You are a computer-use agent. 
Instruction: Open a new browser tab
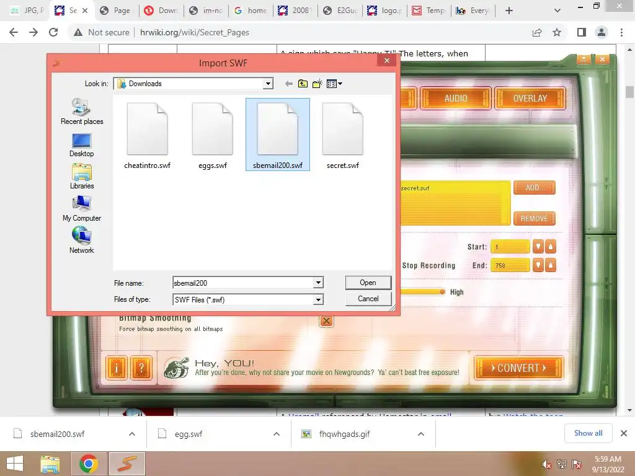[509, 11]
